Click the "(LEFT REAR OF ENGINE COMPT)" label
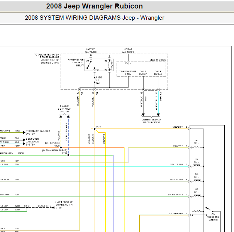Viewport: 234px width, 232px height. [x=65, y=203]
